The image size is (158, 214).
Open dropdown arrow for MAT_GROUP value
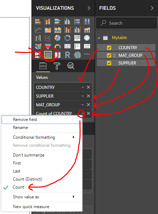coord(82,105)
